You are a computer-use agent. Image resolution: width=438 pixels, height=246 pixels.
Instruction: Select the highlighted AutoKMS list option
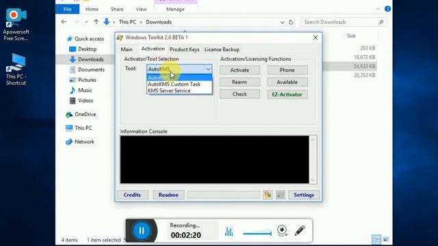pos(179,77)
